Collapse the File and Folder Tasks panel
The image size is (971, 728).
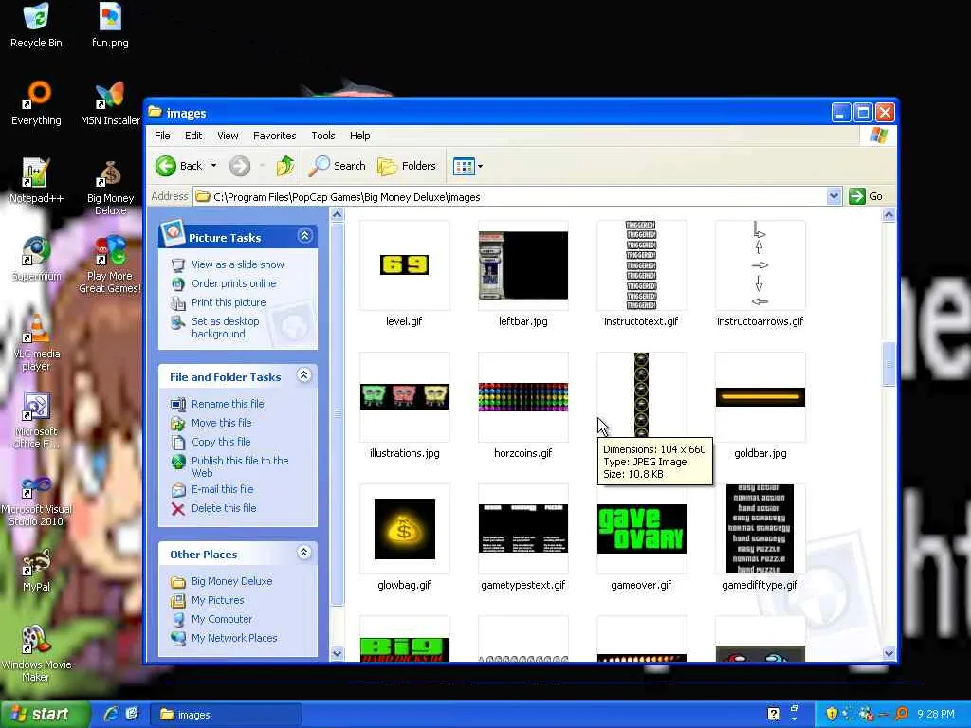click(x=304, y=375)
